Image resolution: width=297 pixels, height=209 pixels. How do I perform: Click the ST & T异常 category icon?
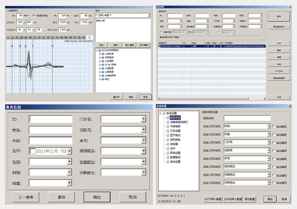point(103,65)
